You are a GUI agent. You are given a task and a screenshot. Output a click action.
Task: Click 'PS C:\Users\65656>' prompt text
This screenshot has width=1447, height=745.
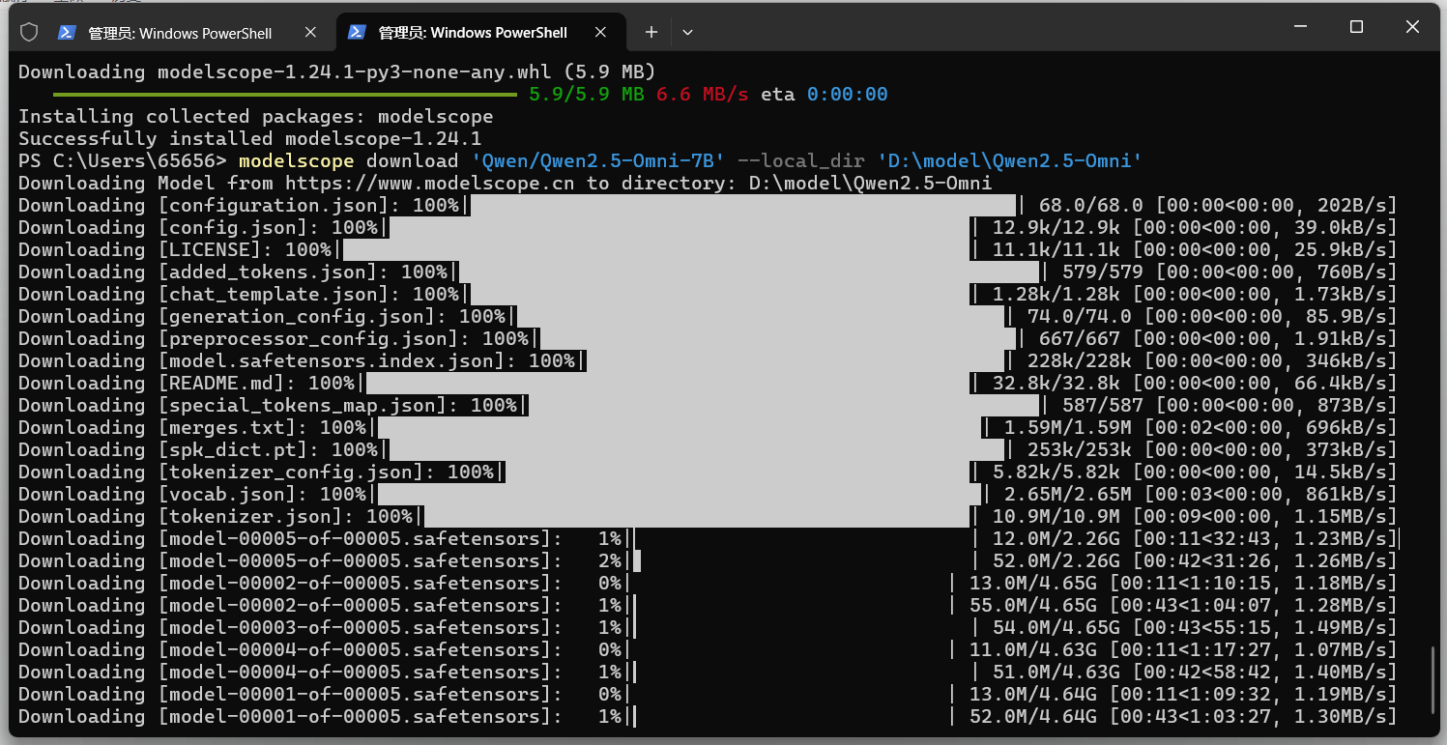tap(122, 160)
